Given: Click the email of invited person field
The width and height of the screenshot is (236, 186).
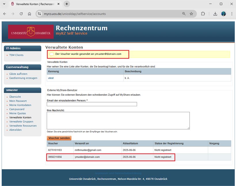Looking at the screenshot, I should coord(92,104).
